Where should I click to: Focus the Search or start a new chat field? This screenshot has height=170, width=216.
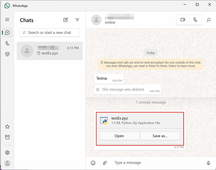(50, 33)
